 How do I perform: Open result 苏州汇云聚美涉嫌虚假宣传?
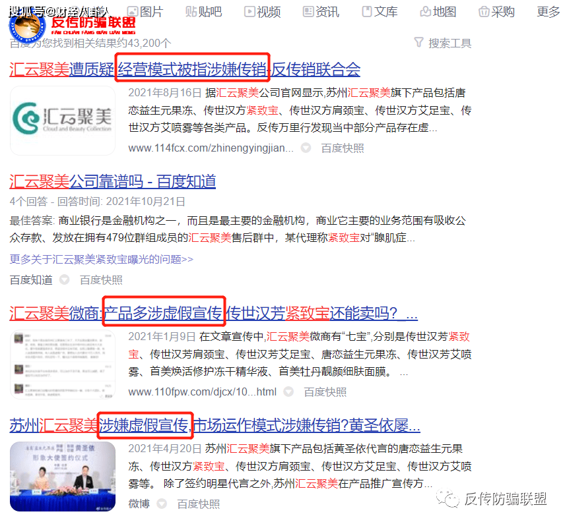coord(215,425)
